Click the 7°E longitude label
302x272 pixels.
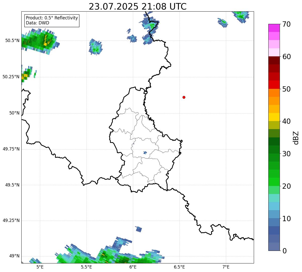pos(226,267)
